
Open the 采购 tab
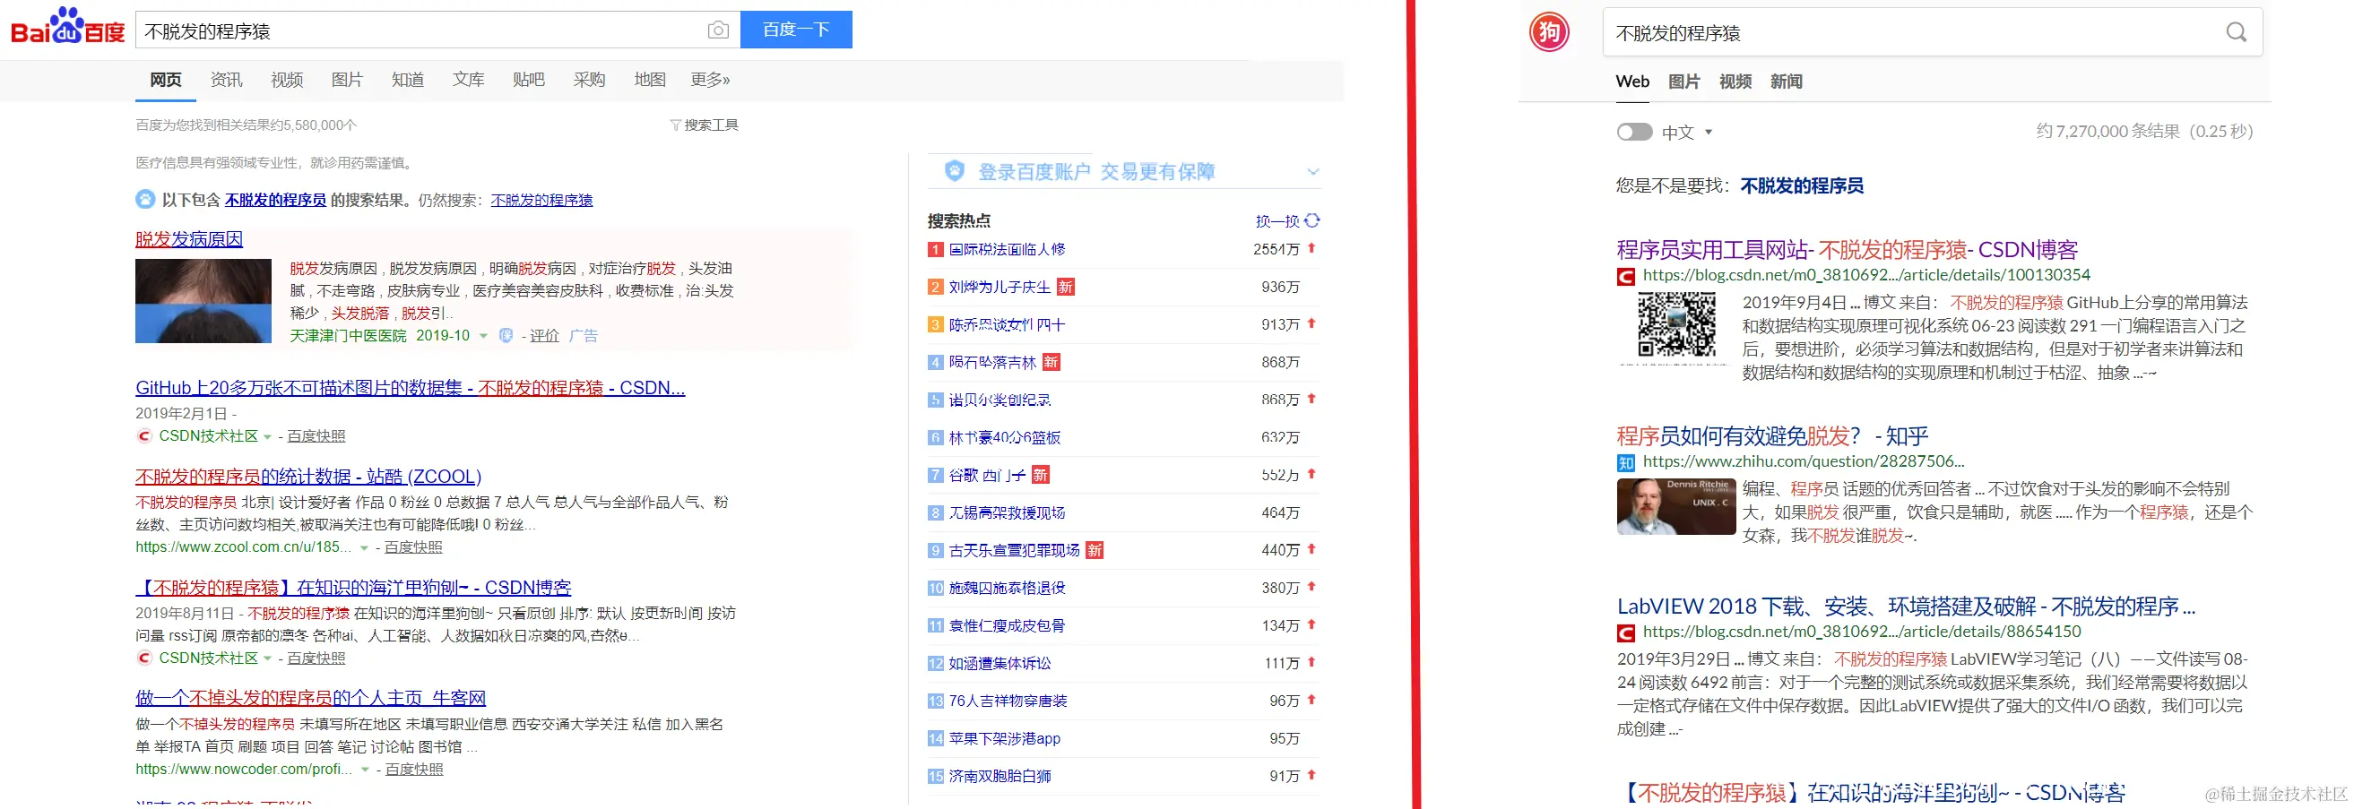[590, 80]
